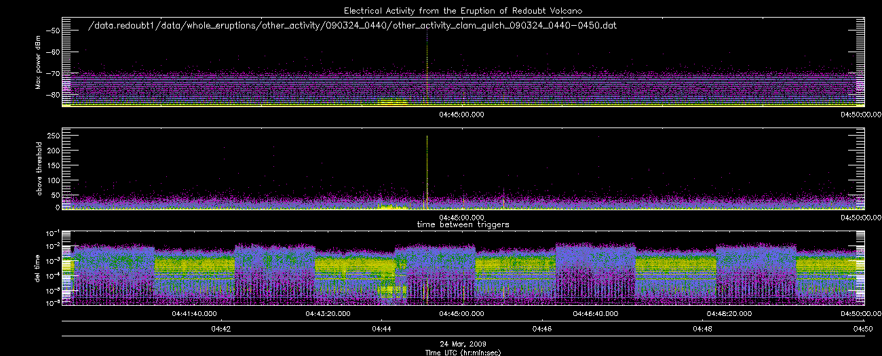
Task: Click the '04:43:20.000' time label
Action: (x=328, y=314)
